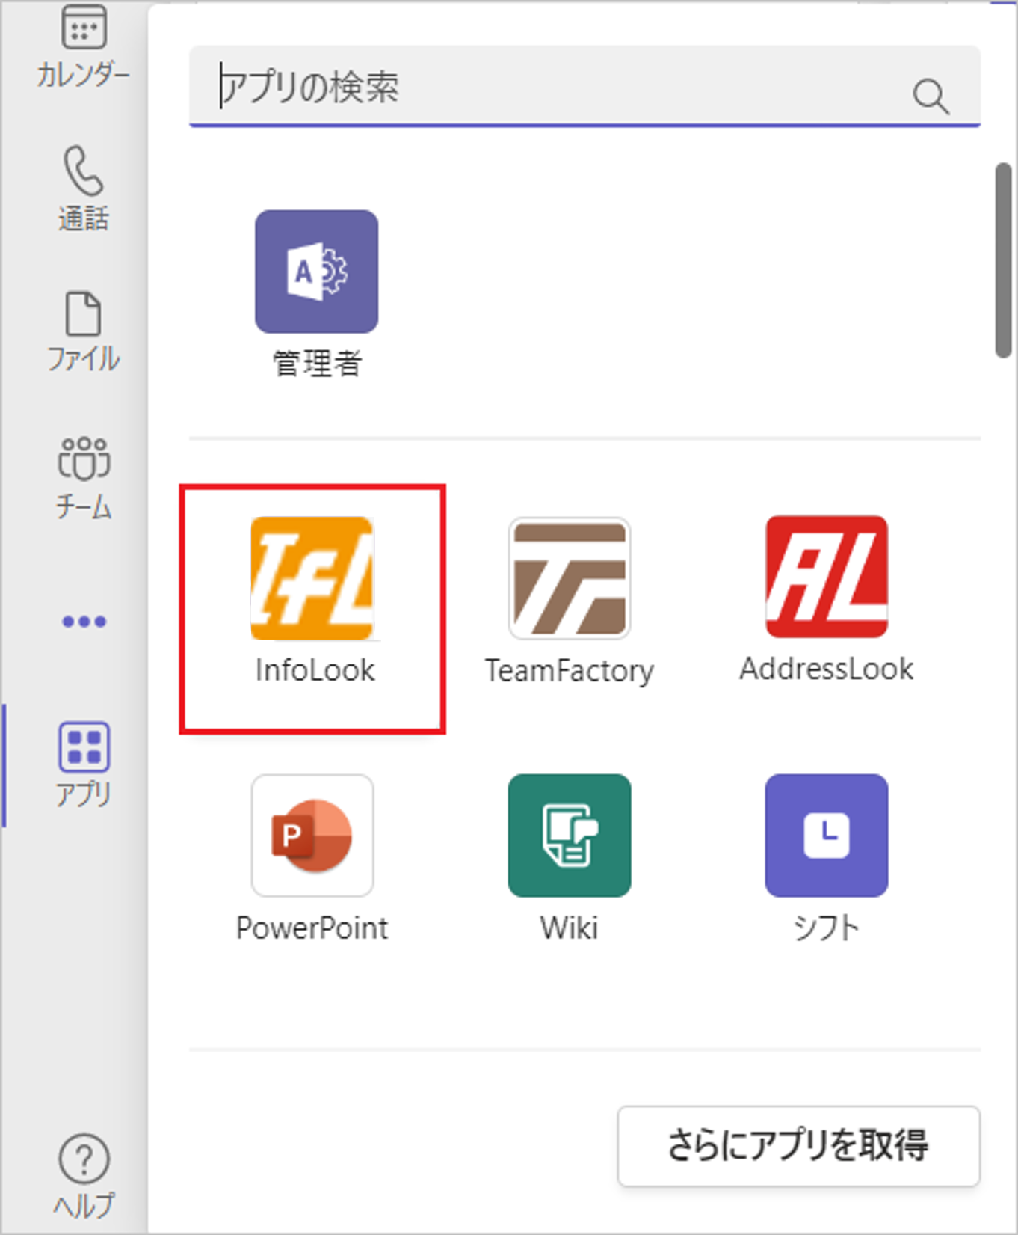Open the Wiki app icon
The image size is (1018, 1235).
pyautogui.click(x=570, y=836)
